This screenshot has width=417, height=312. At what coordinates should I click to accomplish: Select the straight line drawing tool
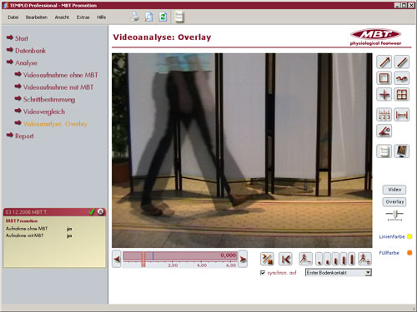pos(402,62)
